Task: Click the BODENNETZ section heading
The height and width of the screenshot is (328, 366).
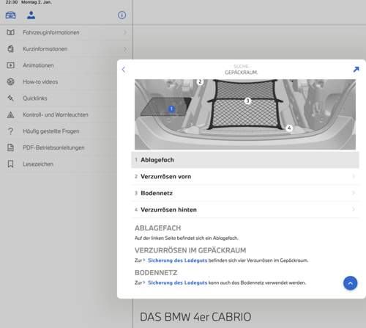Action: [x=156, y=272]
